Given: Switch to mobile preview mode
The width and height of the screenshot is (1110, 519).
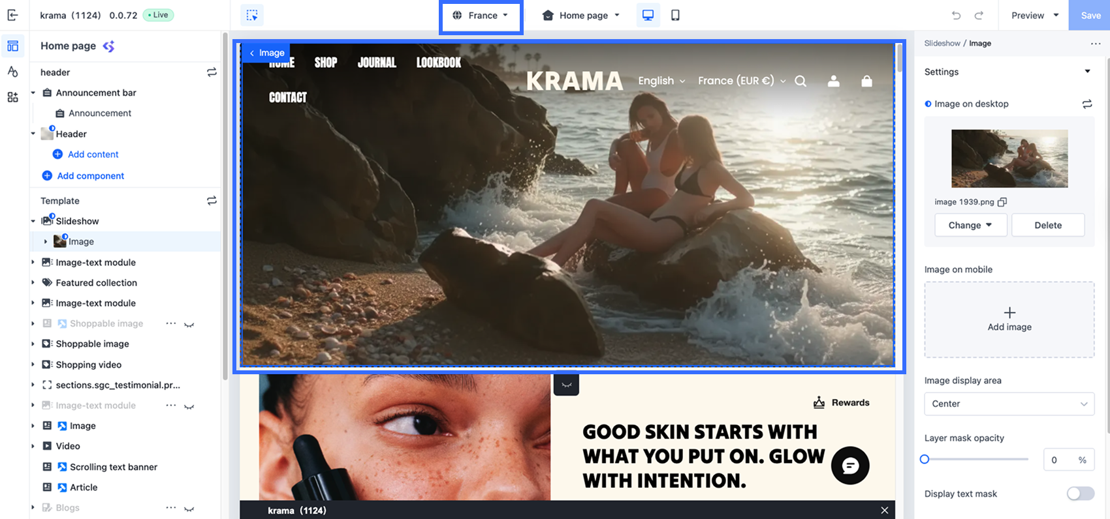Looking at the screenshot, I should click(x=675, y=15).
